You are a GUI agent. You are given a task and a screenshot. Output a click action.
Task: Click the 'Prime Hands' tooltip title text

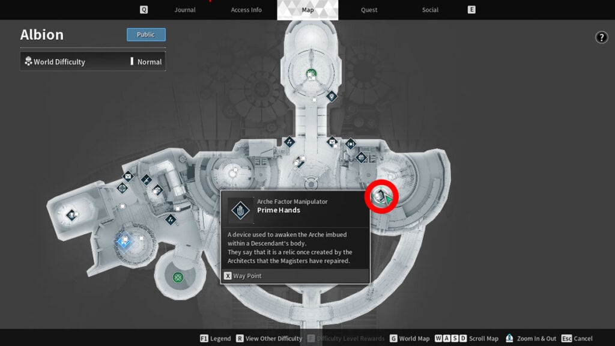pos(279,210)
